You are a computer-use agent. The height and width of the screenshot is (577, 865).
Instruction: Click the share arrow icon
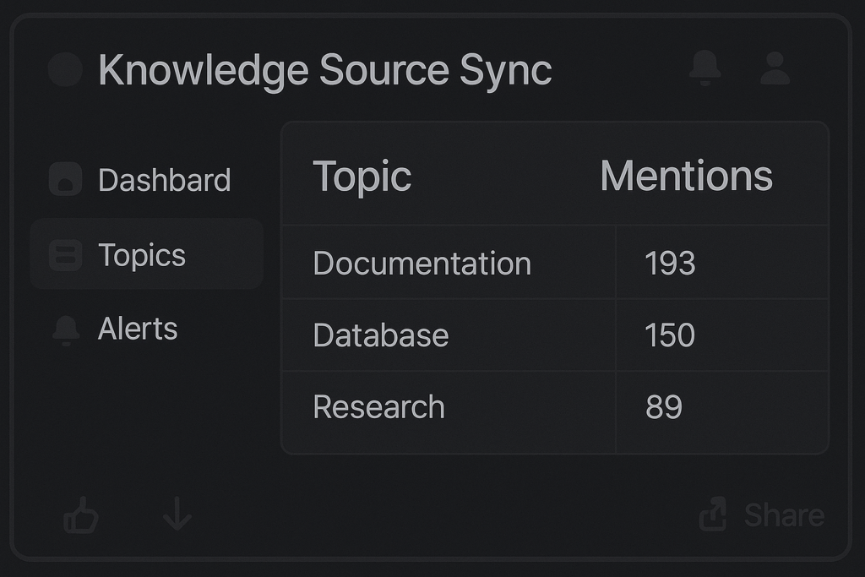(714, 514)
